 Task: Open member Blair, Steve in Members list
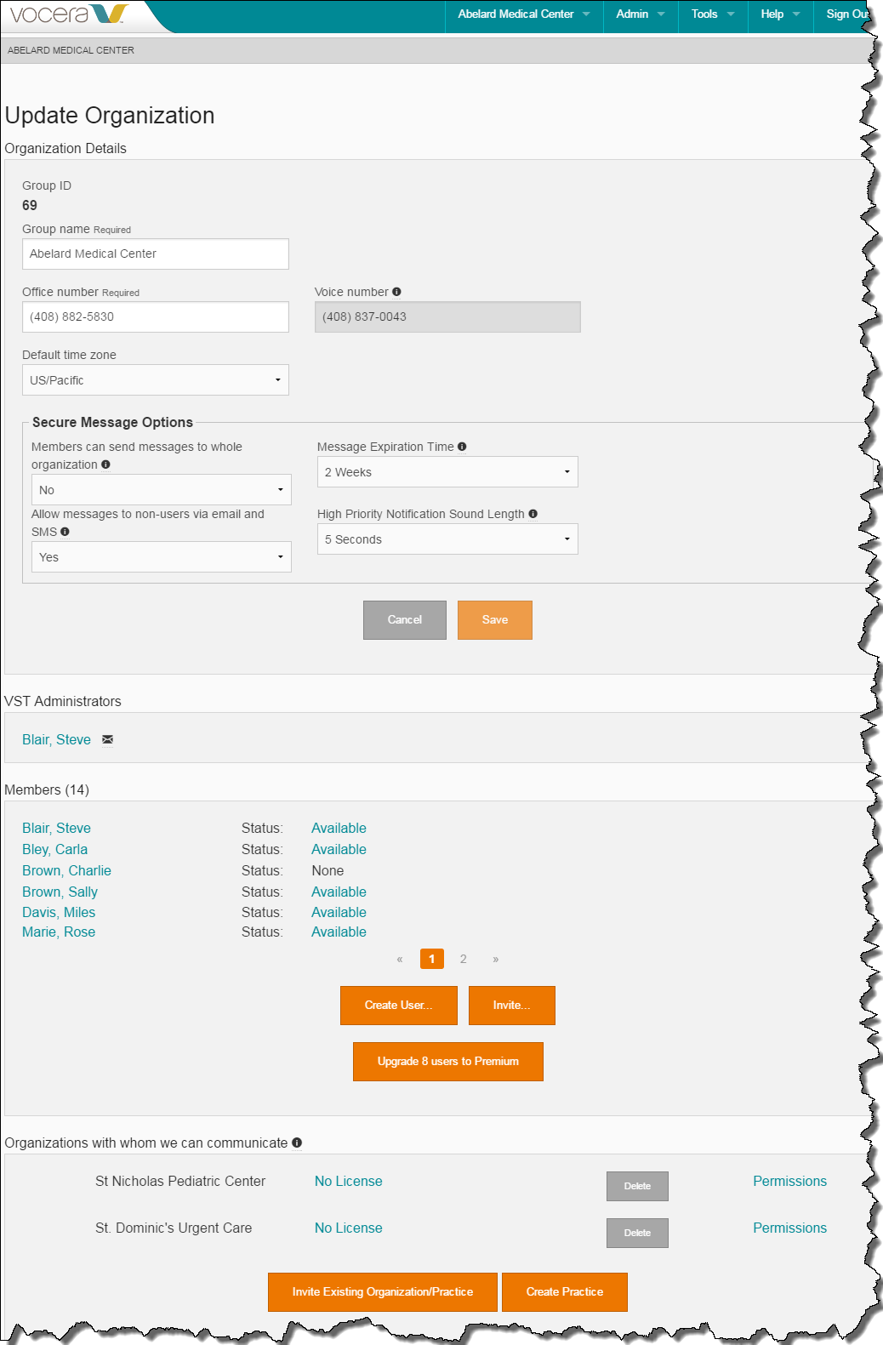56,829
